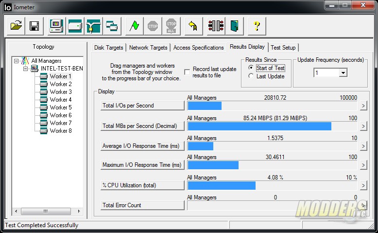Collapse the INTEL-TEST-BEN manager node
Viewport: 378px width, 233px height.
coord(25,69)
